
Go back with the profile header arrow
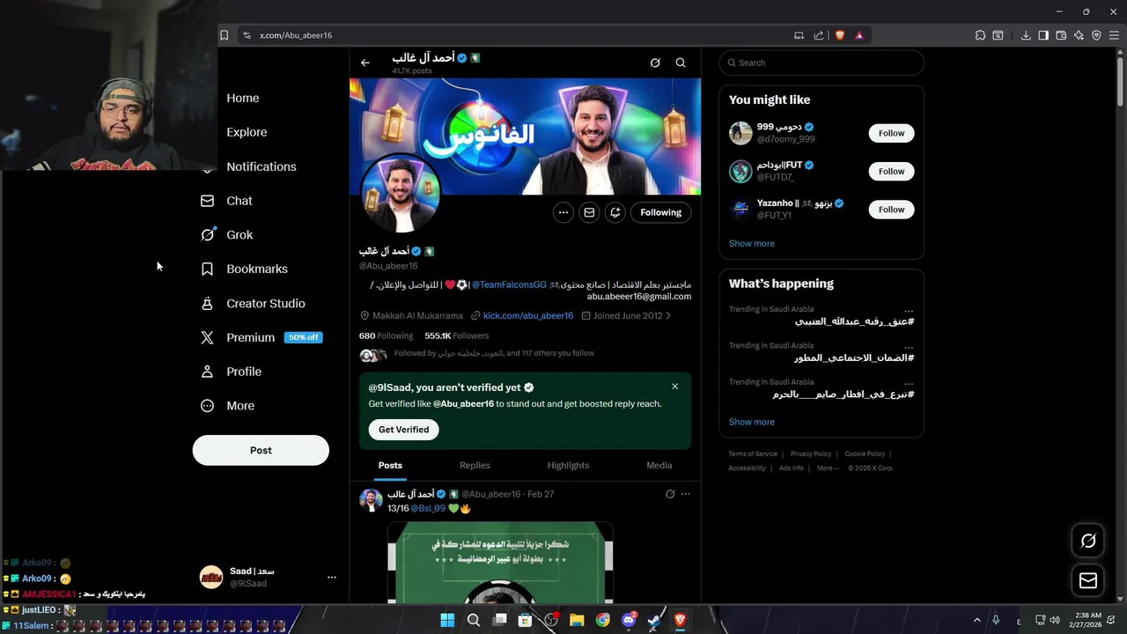(x=365, y=63)
